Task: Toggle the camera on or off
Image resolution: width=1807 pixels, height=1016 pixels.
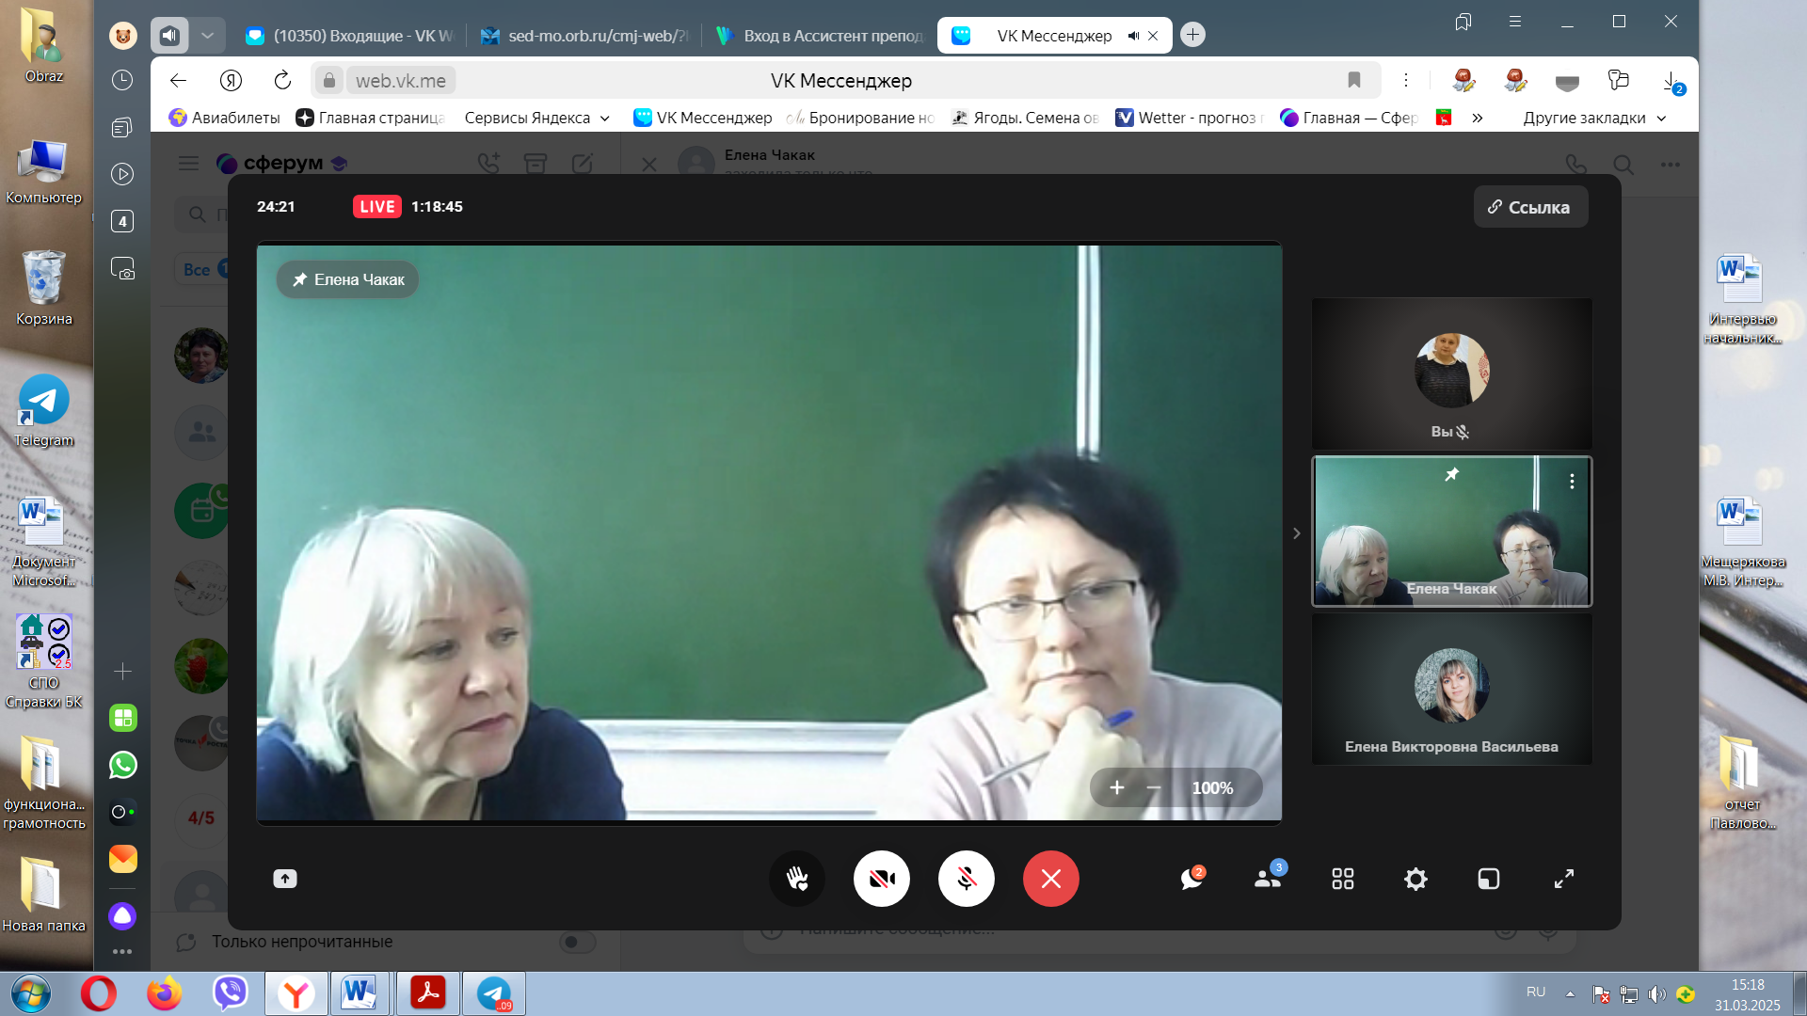Action: [882, 879]
